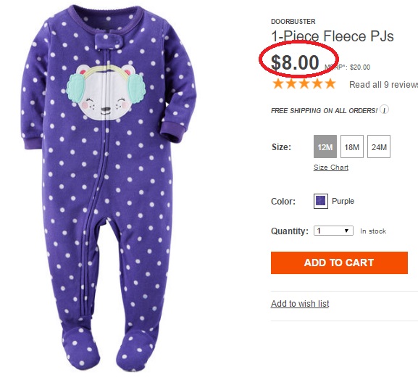Click the shipping info icon
Screen dimensions: 418x388
point(384,110)
